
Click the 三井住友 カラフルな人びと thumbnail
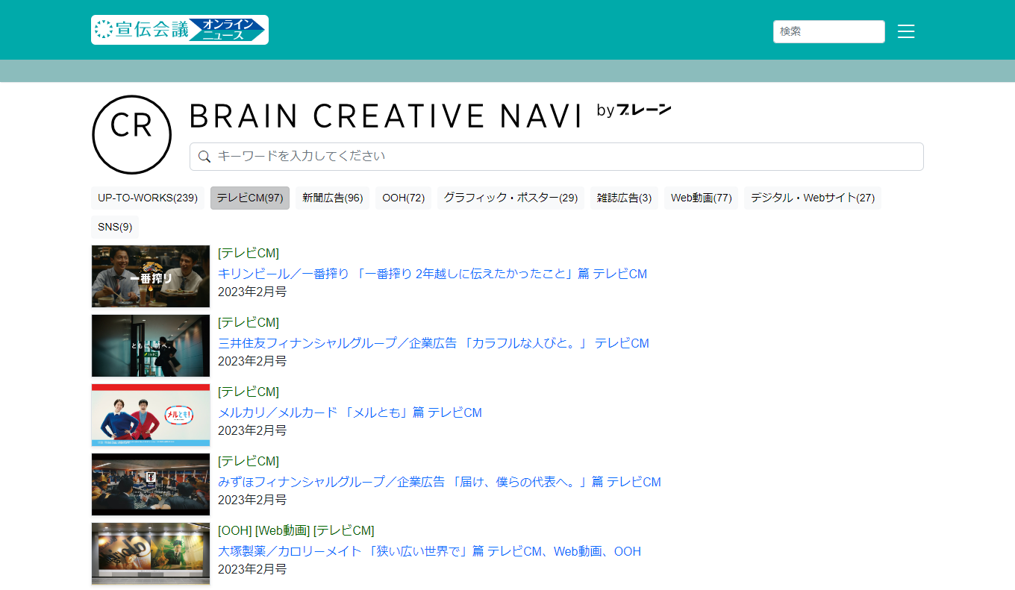tap(151, 345)
